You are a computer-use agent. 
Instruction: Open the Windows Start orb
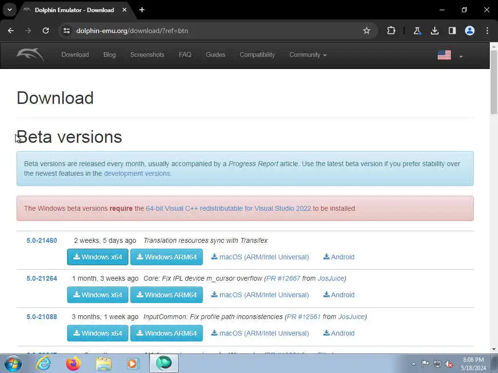(13, 364)
